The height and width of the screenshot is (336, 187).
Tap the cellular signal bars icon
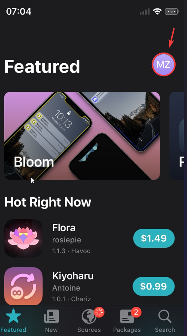[x=145, y=11]
